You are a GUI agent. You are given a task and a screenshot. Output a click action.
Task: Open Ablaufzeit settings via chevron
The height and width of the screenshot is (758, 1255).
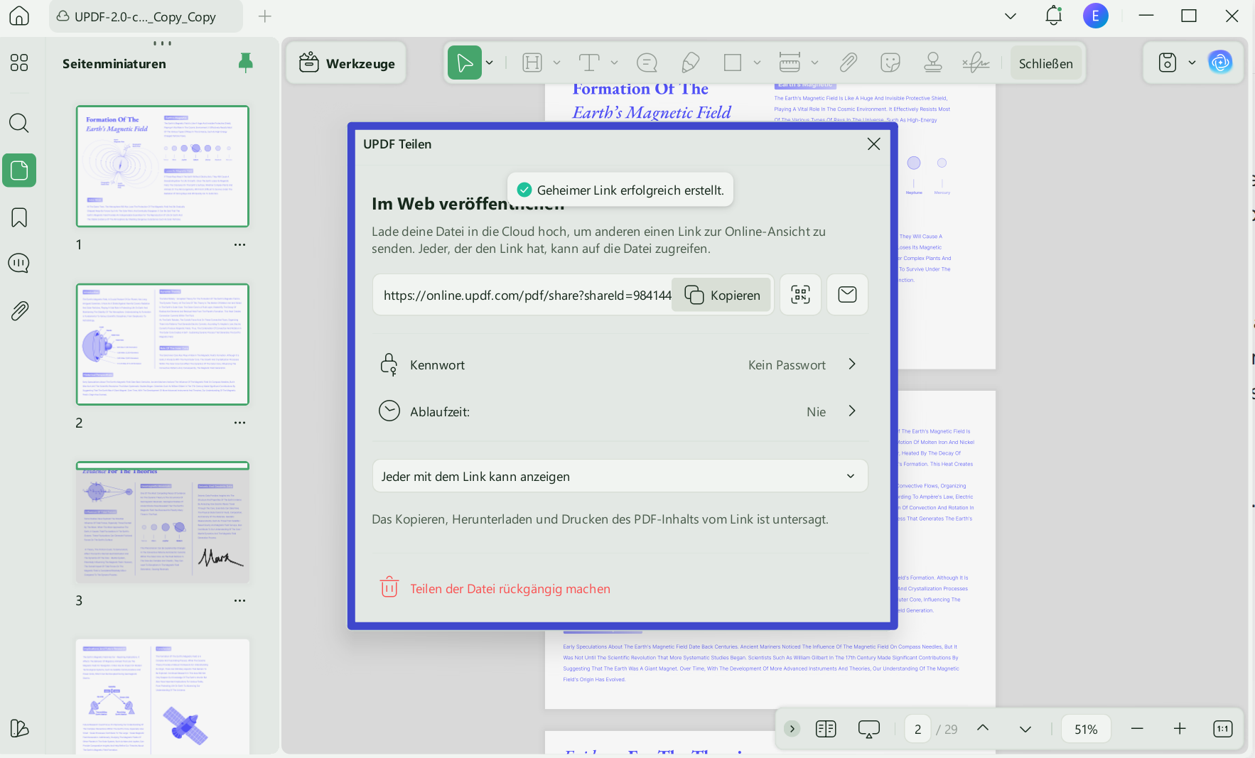852,411
